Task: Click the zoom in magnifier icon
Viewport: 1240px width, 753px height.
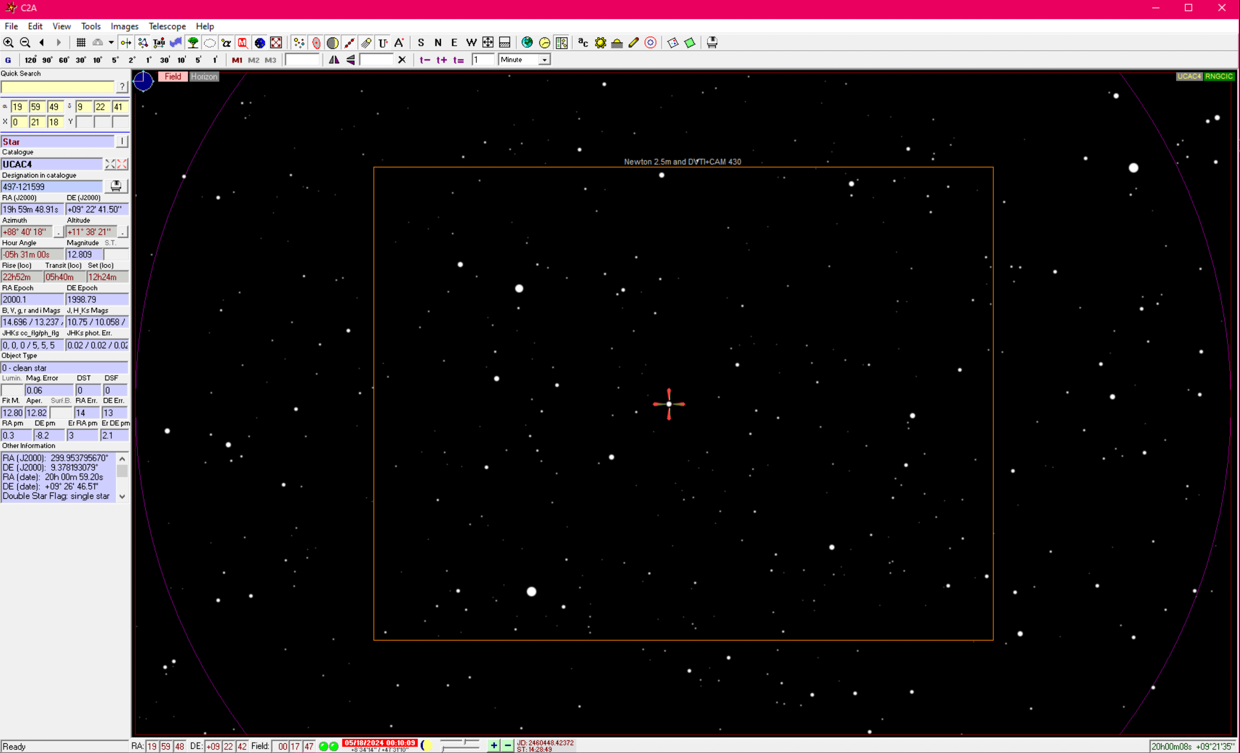Action: click(8, 43)
